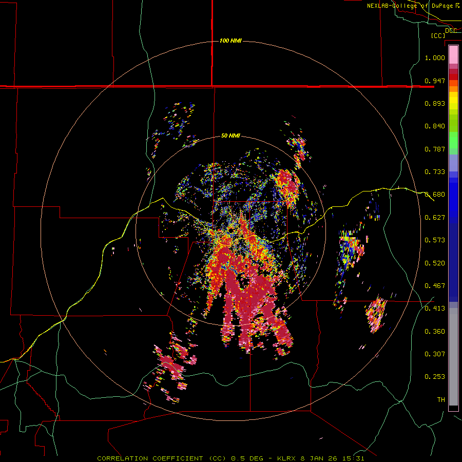Click the 0.947 scale value

(435, 81)
